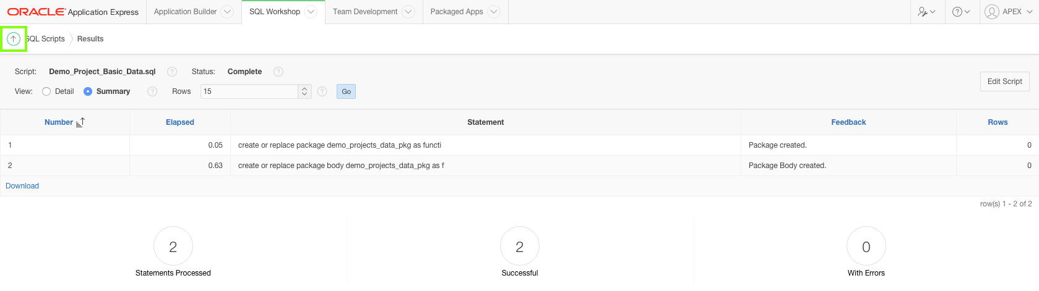This screenshot has height=291, width=1039.
Task: Select the Detail view radio button
Action: [x=46, y=91]
